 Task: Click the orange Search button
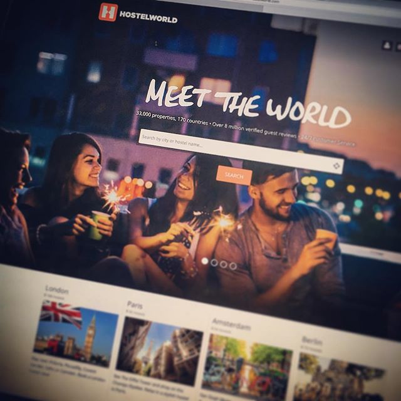(234, 175)
